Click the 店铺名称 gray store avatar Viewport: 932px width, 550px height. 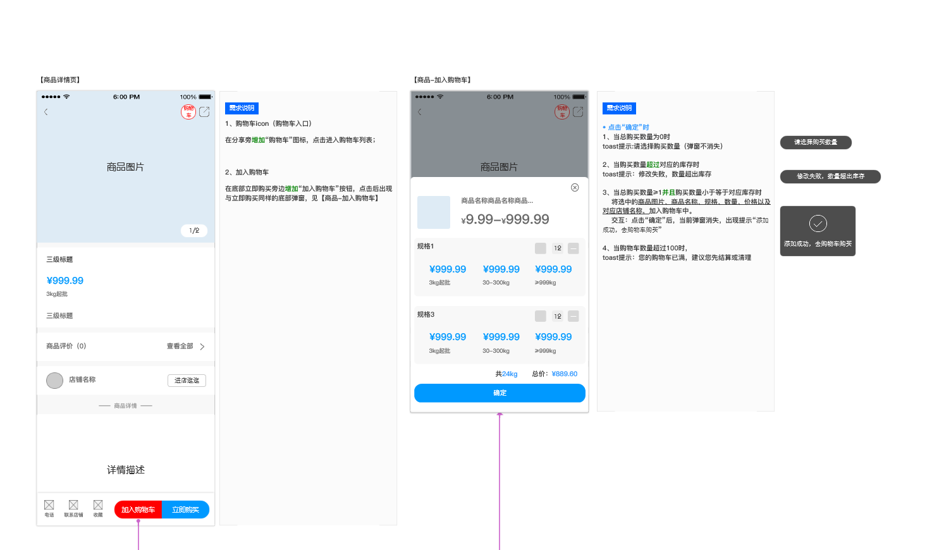55,380
